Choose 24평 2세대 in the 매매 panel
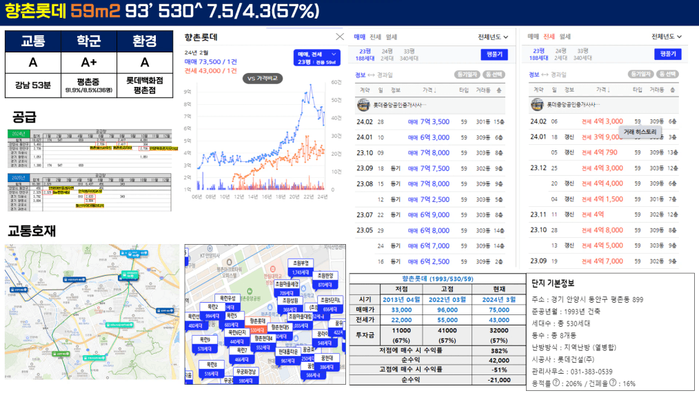 click(x=387, y=55)
